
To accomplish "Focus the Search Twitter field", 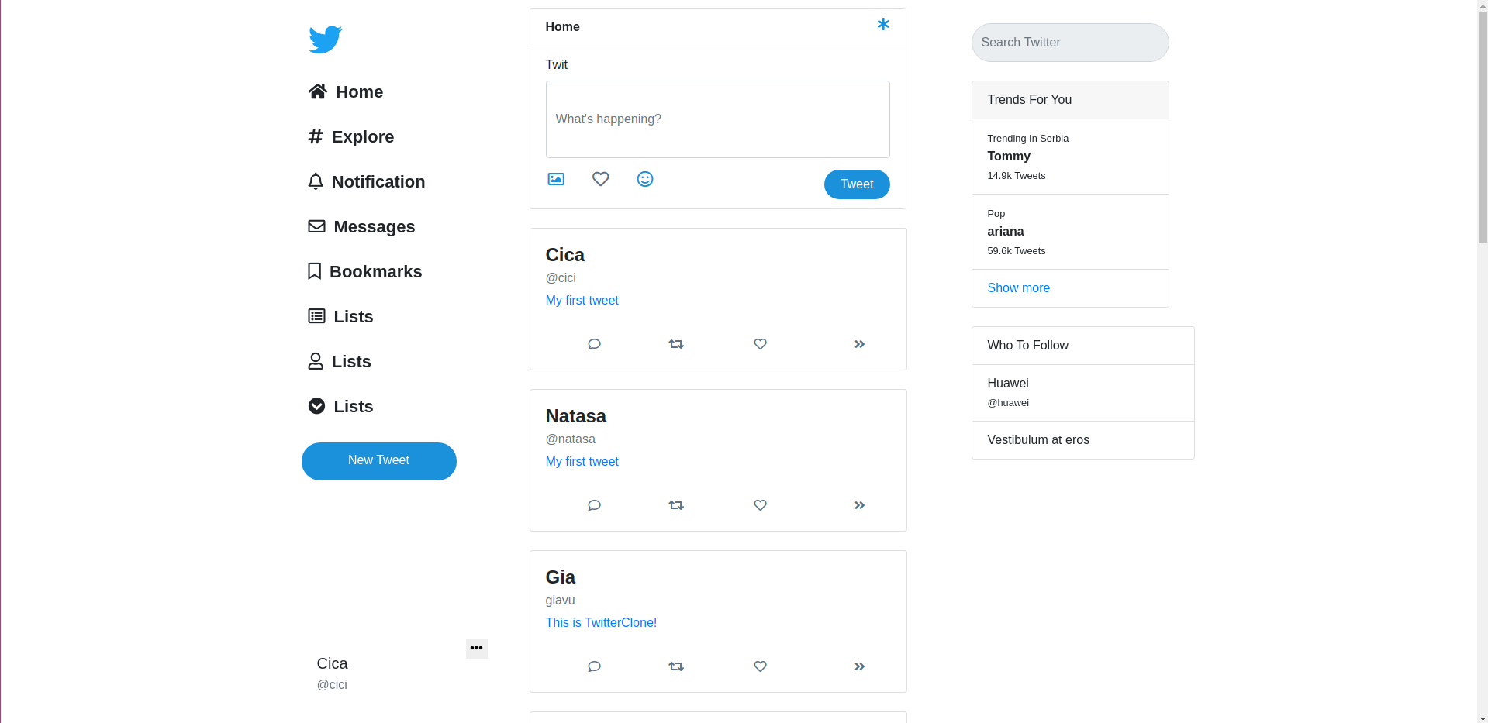I will [x=1069, y=43].
